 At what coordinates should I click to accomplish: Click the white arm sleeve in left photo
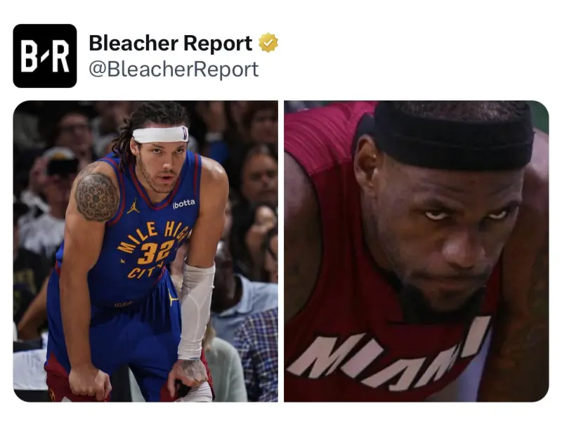[195, 310]
